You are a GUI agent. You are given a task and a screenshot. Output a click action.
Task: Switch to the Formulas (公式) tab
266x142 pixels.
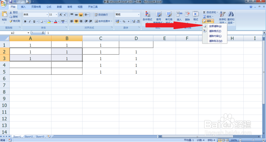(49, 7)
